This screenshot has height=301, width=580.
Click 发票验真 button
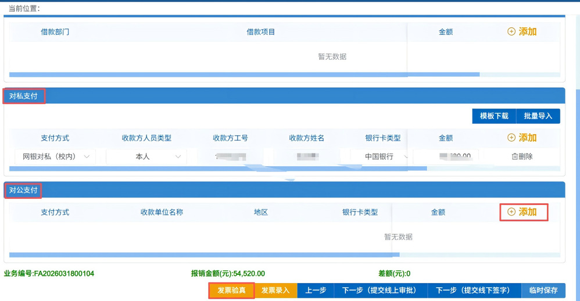(x=231, y=290)
